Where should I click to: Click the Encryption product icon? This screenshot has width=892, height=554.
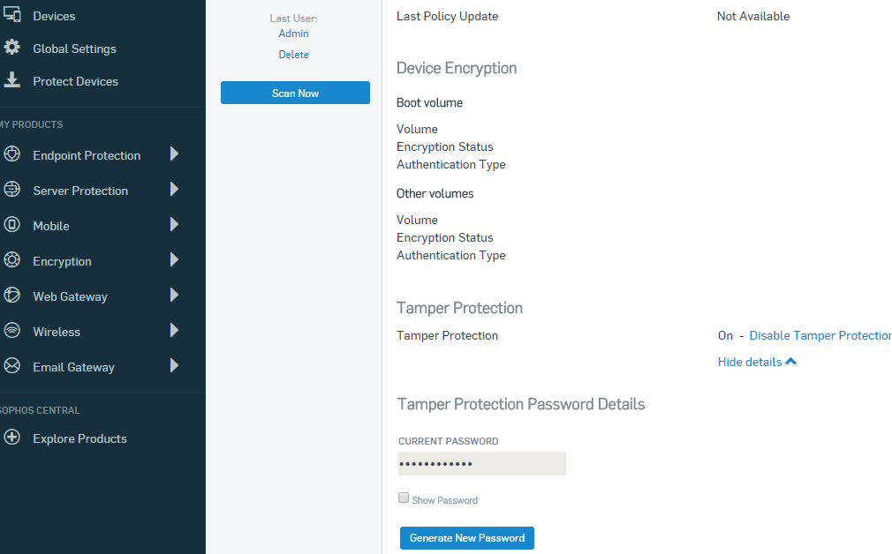[12, 259]
